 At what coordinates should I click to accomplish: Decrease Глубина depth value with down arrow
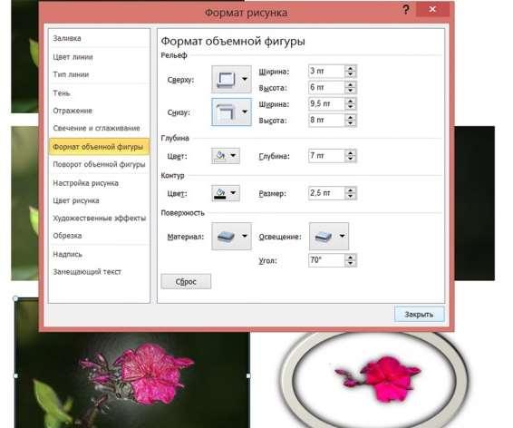point(351,159)
